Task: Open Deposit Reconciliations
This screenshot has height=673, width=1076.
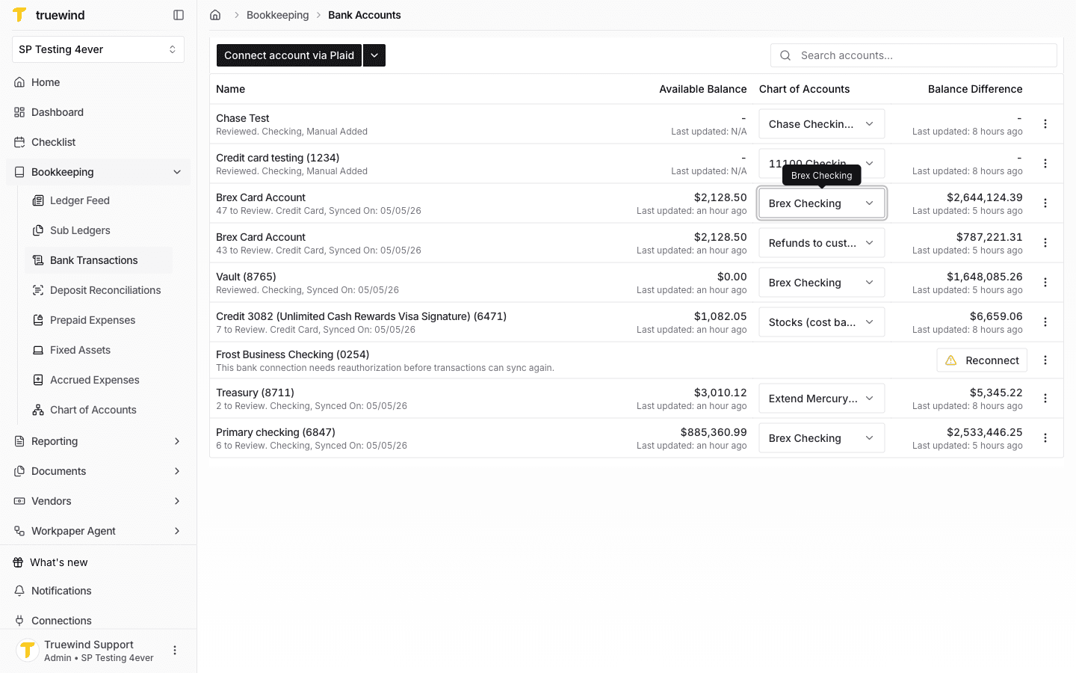Action: (98, 290)
